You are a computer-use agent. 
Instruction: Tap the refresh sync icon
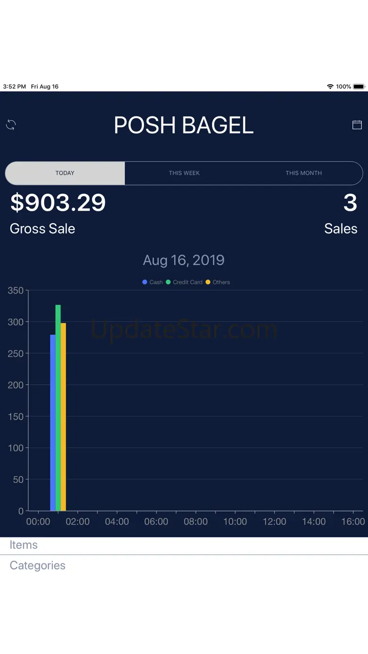point(11,125)
